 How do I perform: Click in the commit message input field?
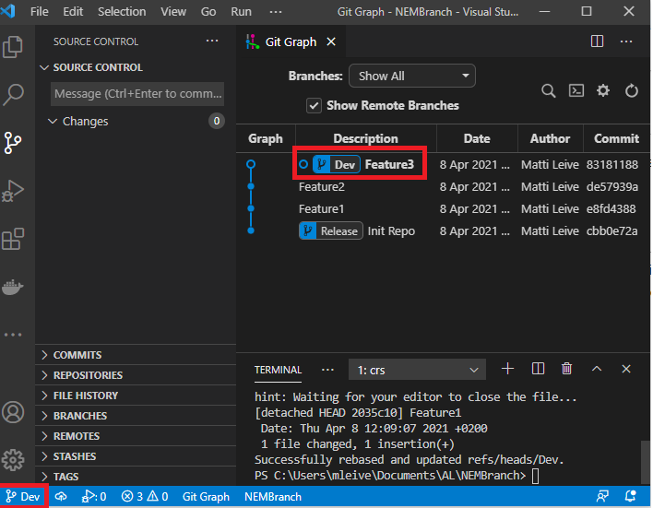(137, 94)
